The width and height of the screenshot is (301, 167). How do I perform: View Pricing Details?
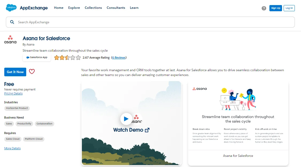[13, 93]
